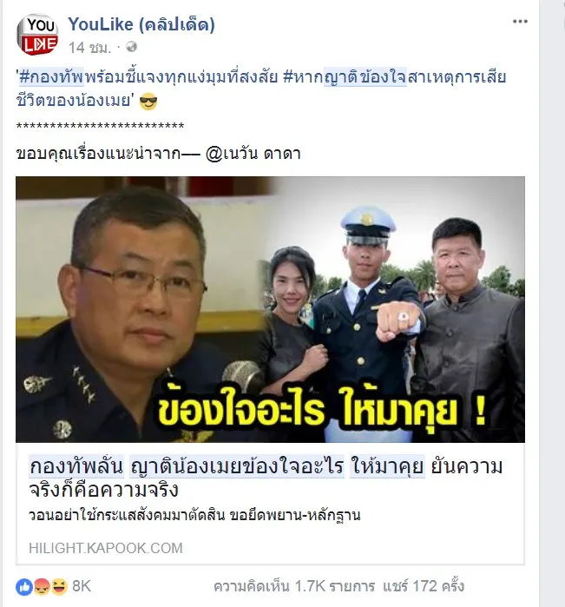Open the #หากญาติข้องใจ hashtag
This screenshot has height=607, width=565.
point(345,77)
